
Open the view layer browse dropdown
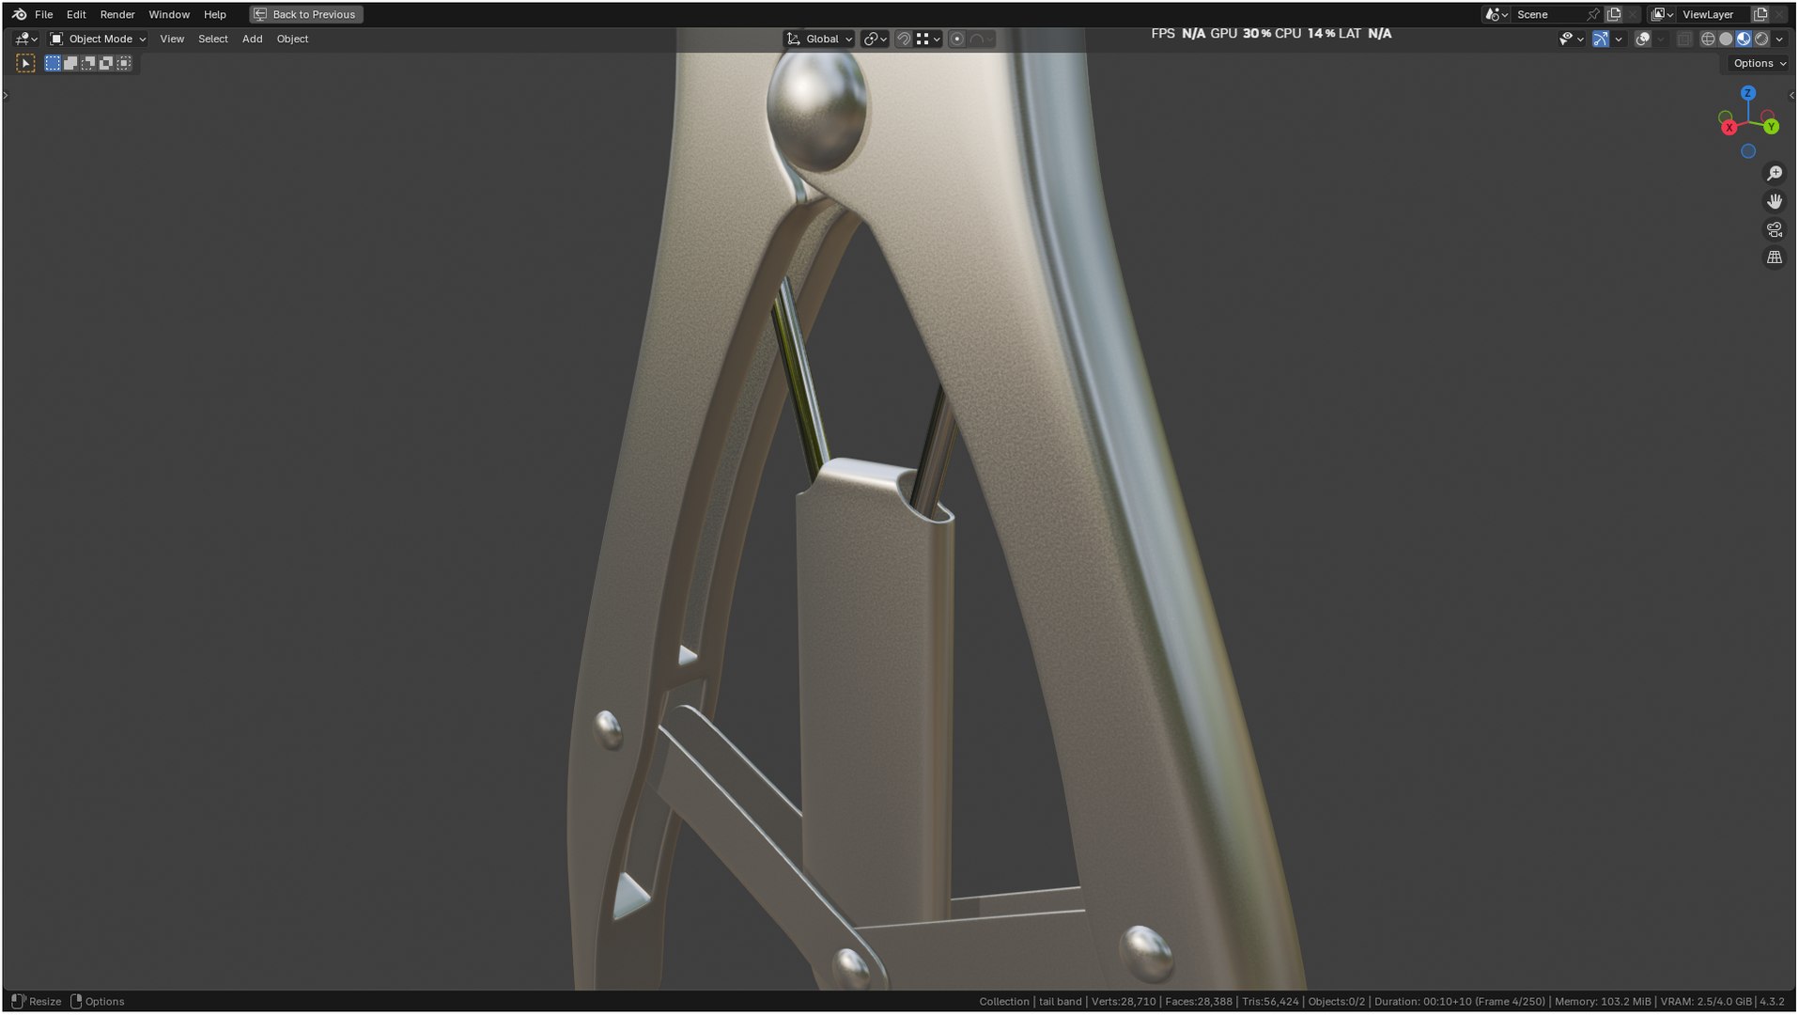(x=1663, y=14)
